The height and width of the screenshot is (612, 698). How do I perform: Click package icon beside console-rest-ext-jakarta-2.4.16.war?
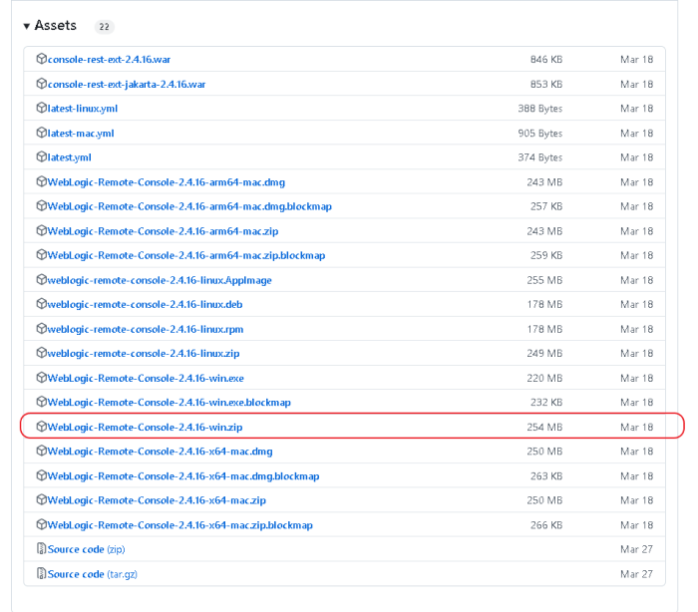click(42, 84)
